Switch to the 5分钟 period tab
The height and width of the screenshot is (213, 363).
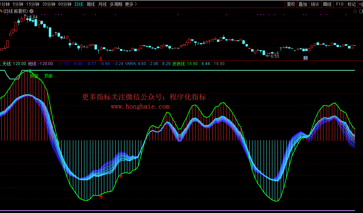point(17,4)
